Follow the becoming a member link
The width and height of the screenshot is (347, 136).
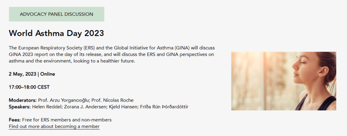(54, 127)
